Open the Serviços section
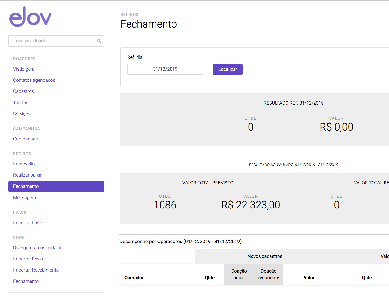This screenshot has height=297, width=389. [22, 114]
